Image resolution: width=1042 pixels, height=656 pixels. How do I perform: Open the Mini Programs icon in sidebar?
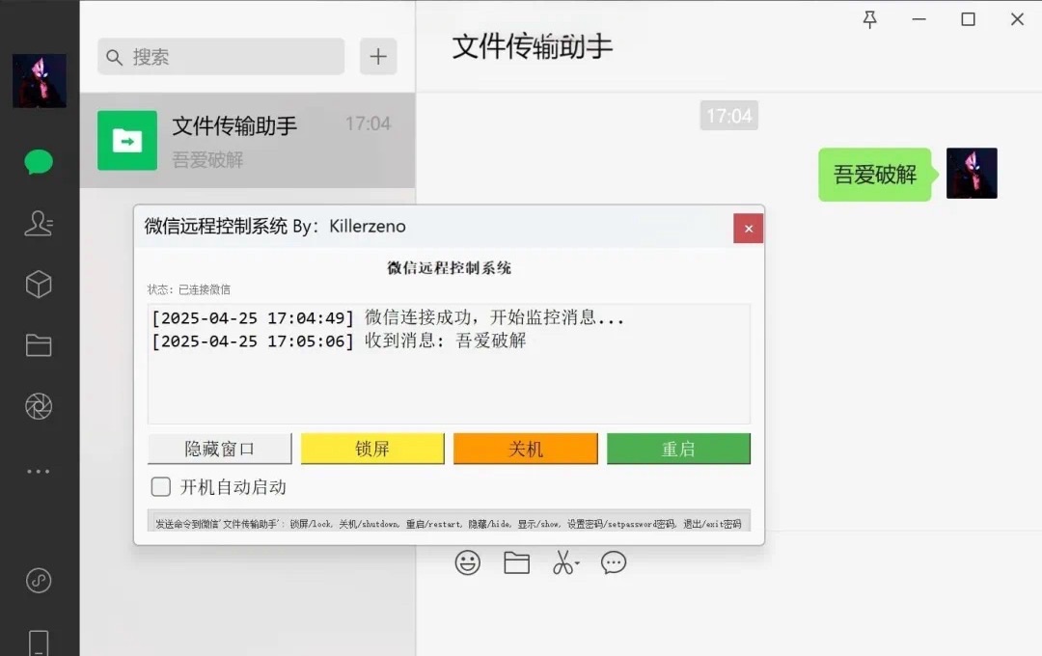[x=39, y=581]
